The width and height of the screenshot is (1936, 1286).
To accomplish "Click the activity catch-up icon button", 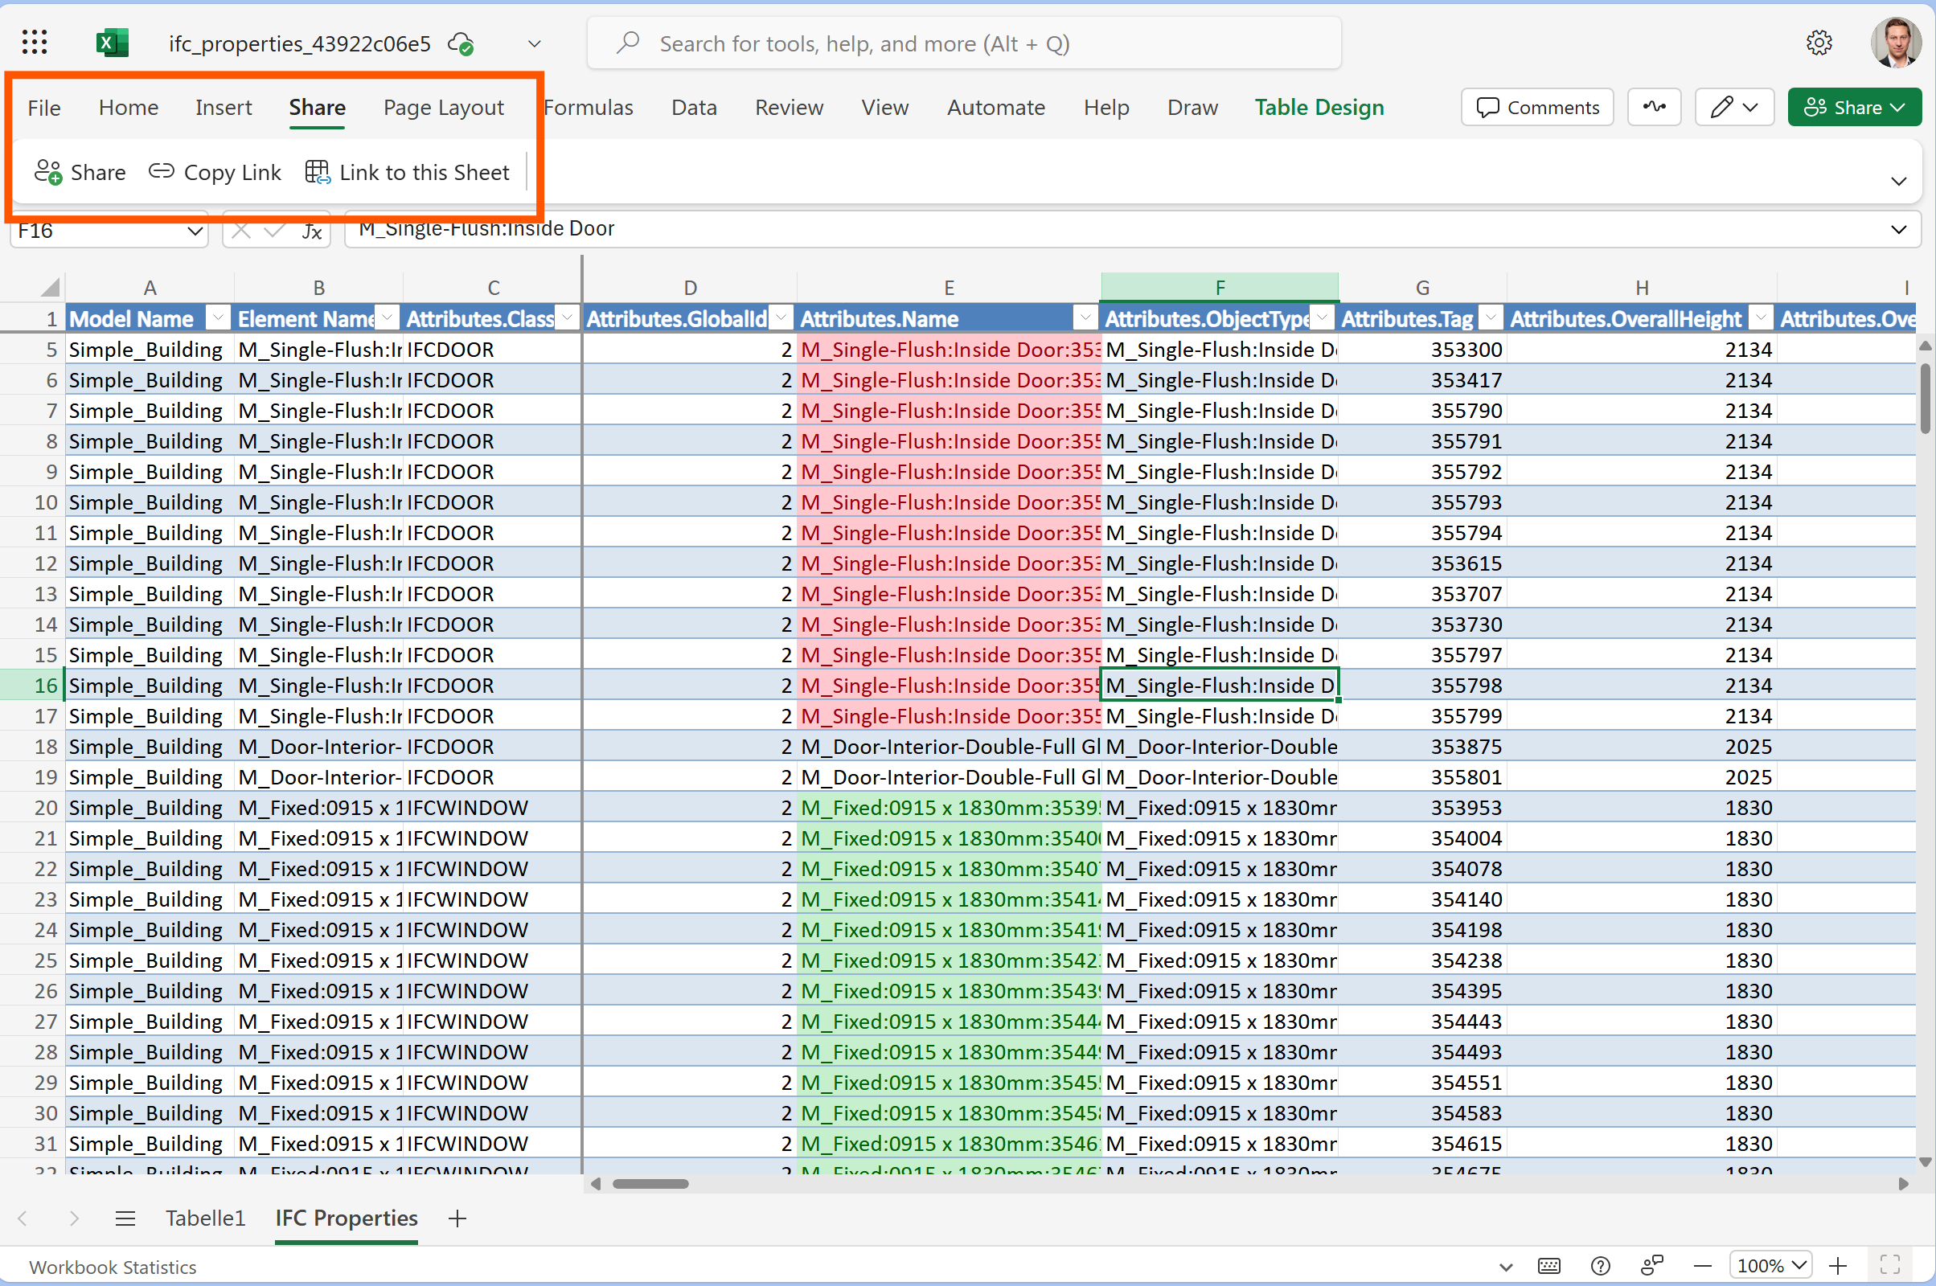I will (x=1655, y=107).
